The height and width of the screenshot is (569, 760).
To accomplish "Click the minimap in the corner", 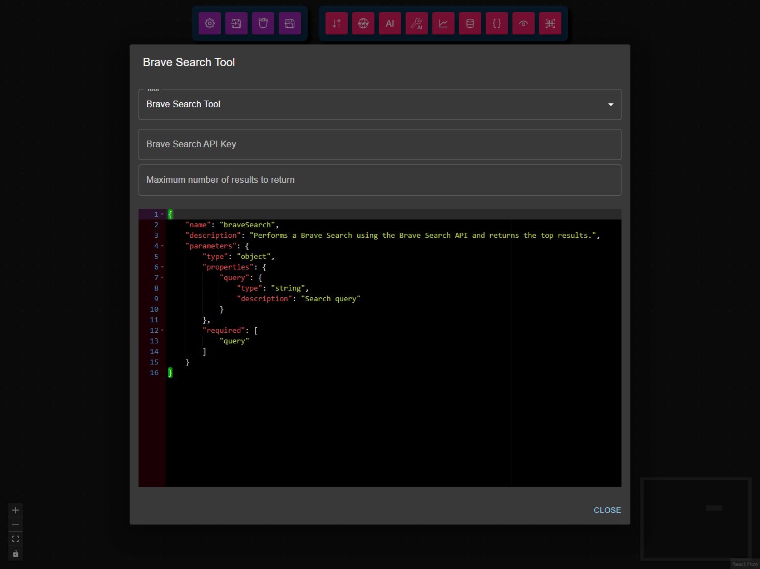I will click(695, 518).
